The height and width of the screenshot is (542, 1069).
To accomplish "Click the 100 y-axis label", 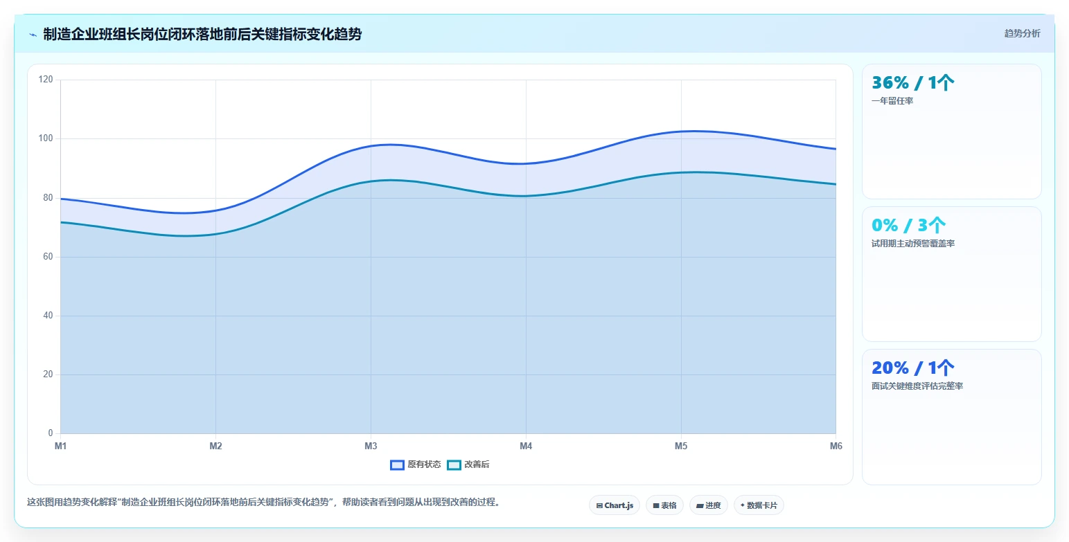I will pyautogui.click(x=46, y=138).
